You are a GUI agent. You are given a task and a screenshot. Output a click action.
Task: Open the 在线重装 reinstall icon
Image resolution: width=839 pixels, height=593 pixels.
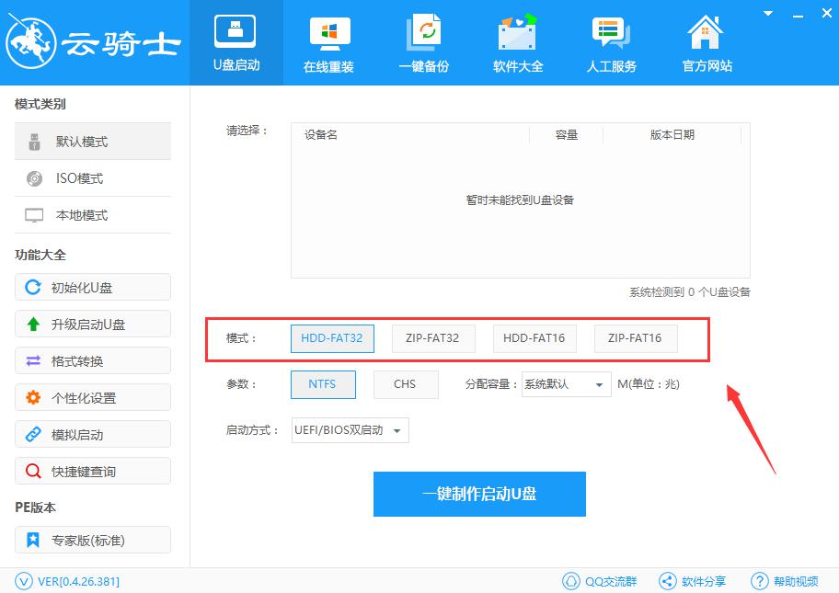pos(328,42)
